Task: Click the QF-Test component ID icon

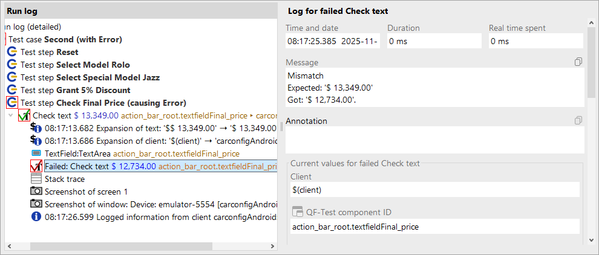Action: (297, 211)
